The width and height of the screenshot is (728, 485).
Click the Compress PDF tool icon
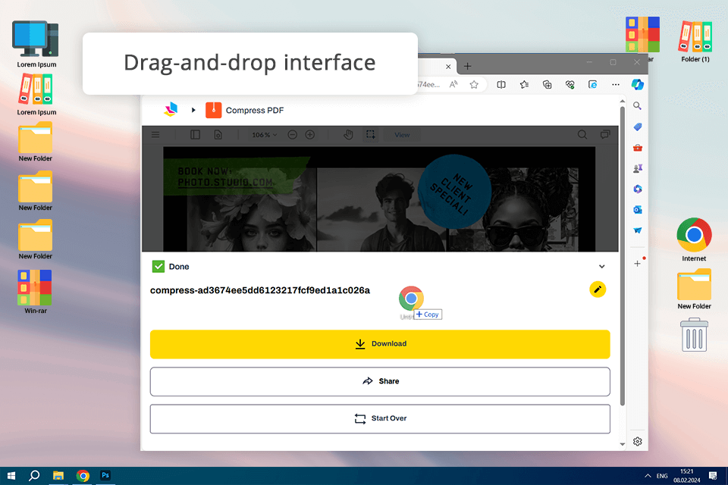pyautogui.click(x=214, y=111)
